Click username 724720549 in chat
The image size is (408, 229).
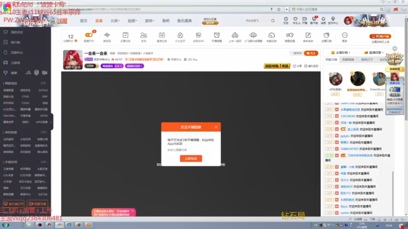pyautogui.click(x=348, y=116)
